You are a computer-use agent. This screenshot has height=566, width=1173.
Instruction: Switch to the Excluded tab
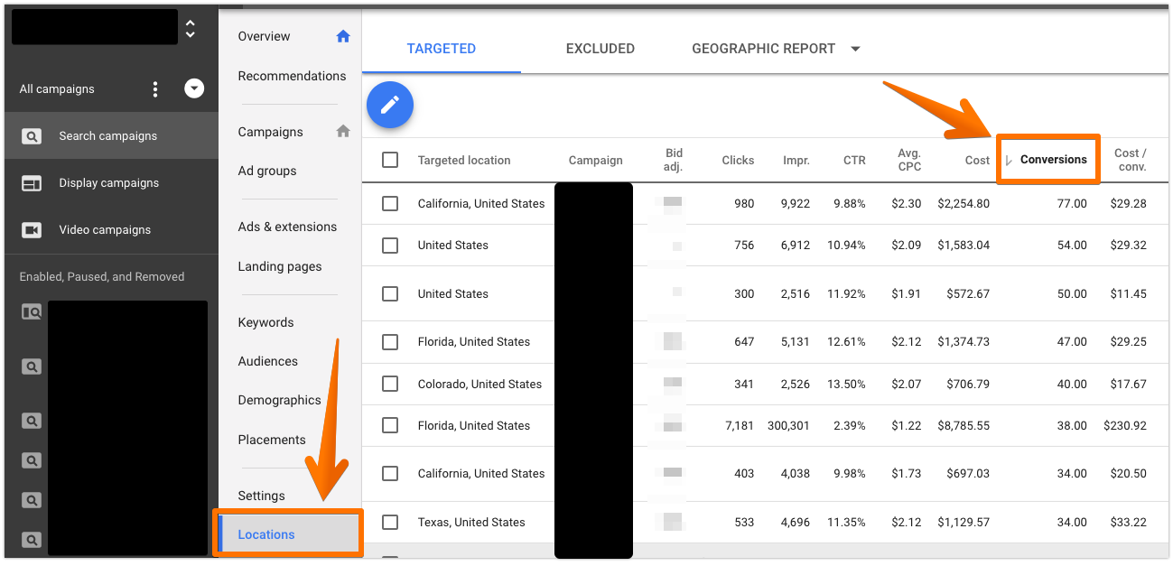click(x=600, y=49)
